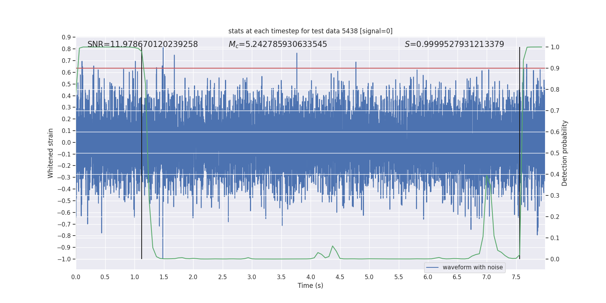This screenshot has width=606, height=303.
Task: Click the 0.9 detection probability tick label
Action: [x=555, y=69]
